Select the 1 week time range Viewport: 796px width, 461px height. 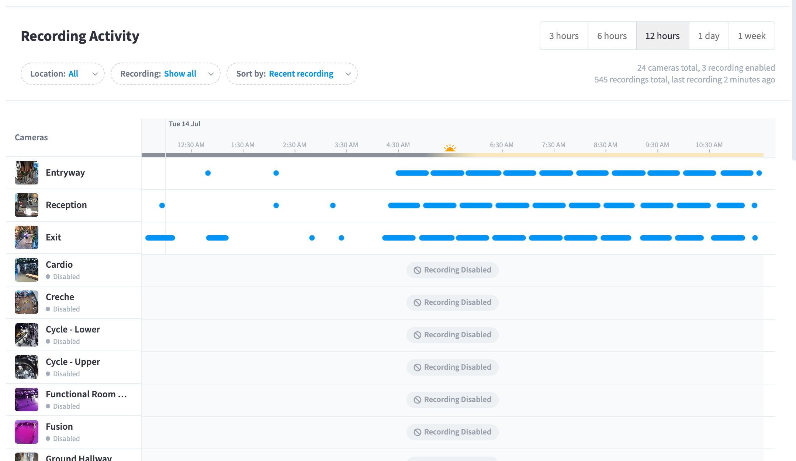click(752, 36)
